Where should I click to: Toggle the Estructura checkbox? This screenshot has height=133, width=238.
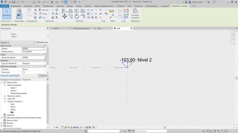[24, 72]
